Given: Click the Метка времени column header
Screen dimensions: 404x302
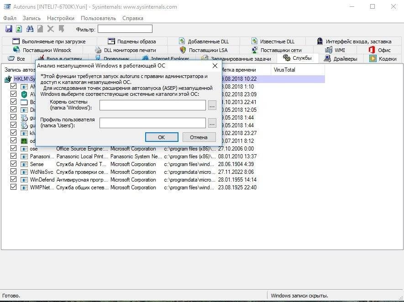Looking at the screenshot, I should (246, 70).
